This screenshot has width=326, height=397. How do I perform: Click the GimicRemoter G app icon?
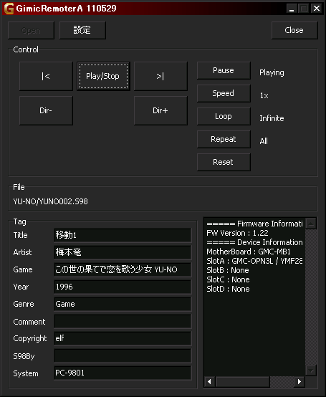click(x=9, y=9)
